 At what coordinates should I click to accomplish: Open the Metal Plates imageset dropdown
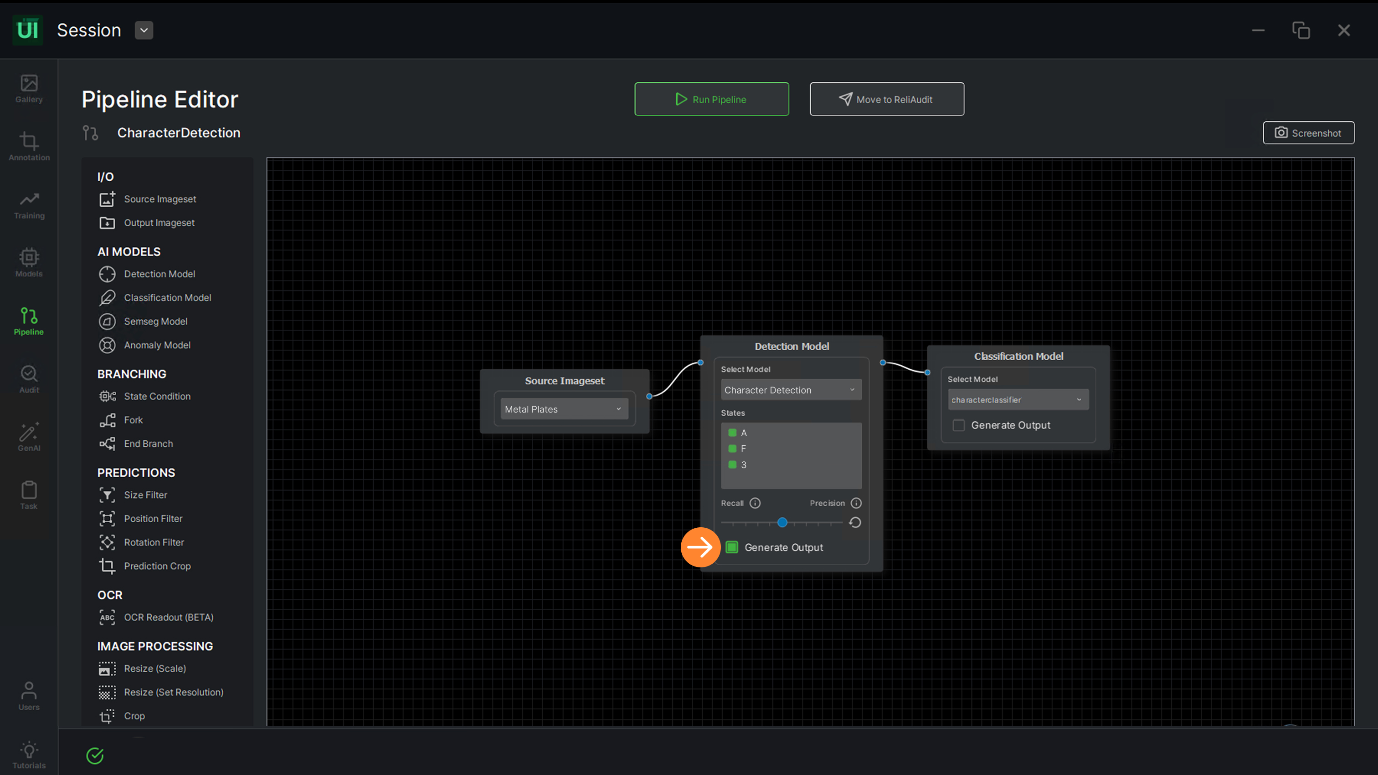[x=564, y=409]
